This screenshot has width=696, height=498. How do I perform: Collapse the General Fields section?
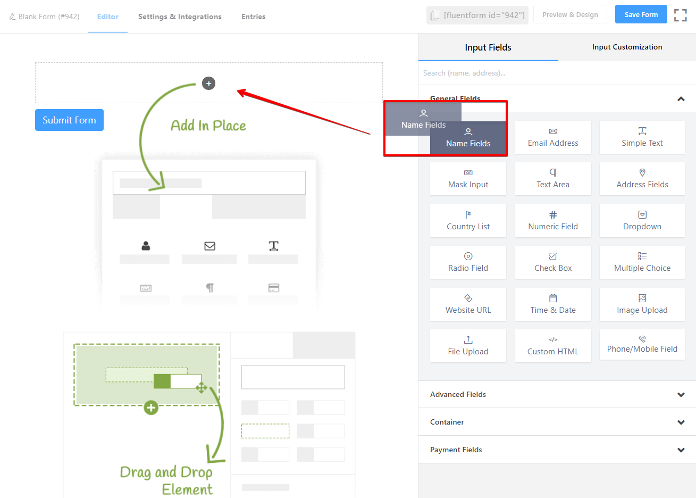pos(681,99)
